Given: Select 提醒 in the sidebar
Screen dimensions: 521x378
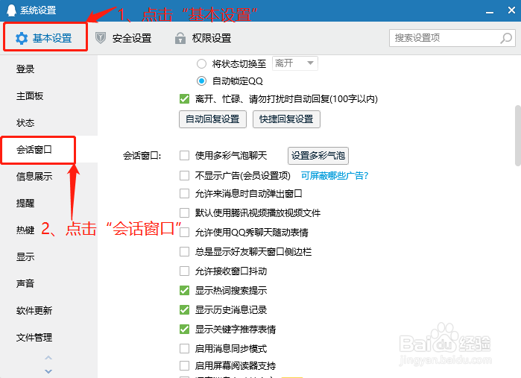Looking at the screenshot, I should pyautogui.click(x=25, y=203).
